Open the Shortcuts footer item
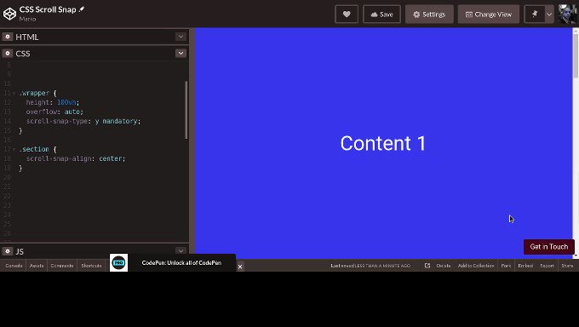Image resolution: width=579 pixels, height=327 pixels. [x=91, y=266]
